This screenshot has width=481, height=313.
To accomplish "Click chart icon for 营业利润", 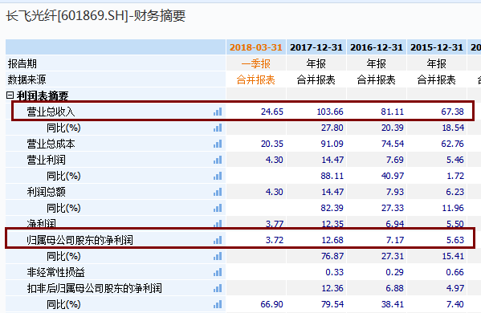I will (218, 160).
